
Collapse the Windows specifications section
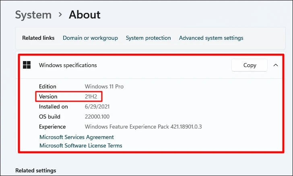click(276, 65)
